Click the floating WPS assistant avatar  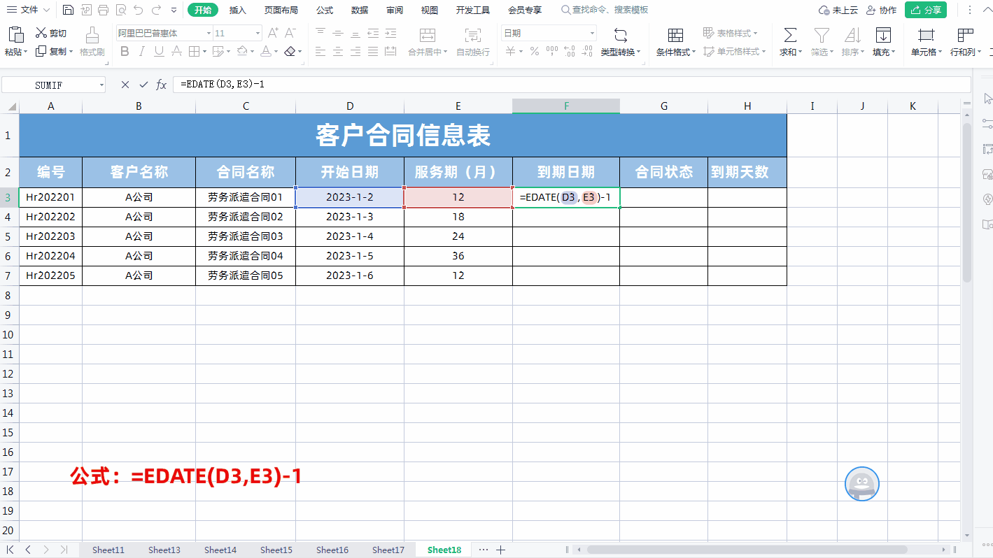(862, 484)
